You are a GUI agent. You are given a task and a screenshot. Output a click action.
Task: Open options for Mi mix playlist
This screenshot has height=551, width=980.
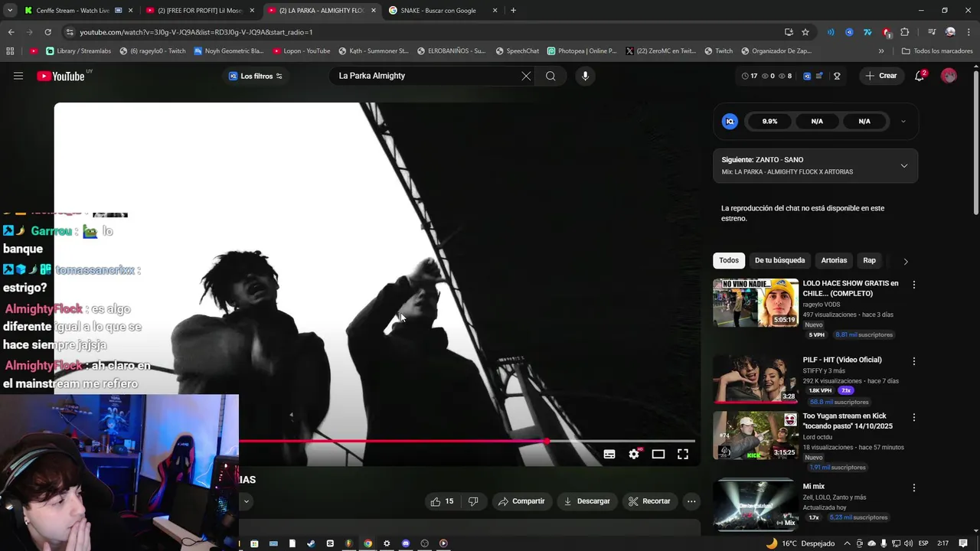[913, 487]
